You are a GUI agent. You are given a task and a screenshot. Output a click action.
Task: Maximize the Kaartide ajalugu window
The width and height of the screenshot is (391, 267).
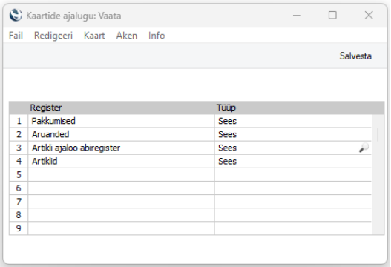(x=332, y=16)
